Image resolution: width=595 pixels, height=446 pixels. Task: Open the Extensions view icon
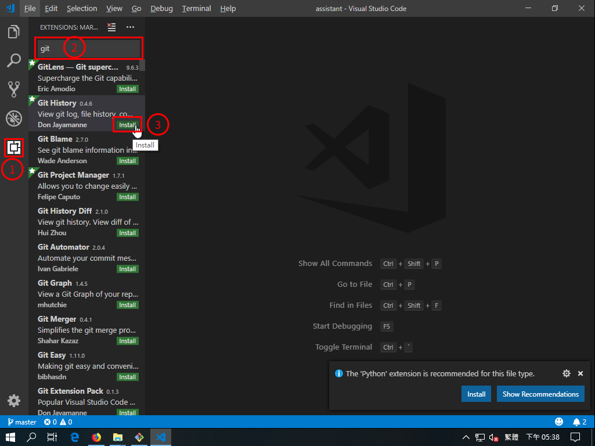(14, 148)
